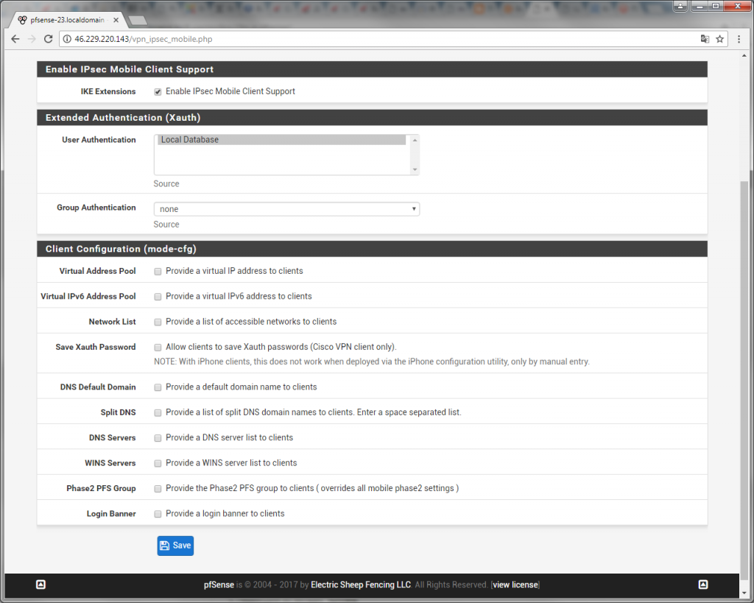Click the Group Authentication label
The height and width of the screenshot is (603, 754).
point(96,208)
